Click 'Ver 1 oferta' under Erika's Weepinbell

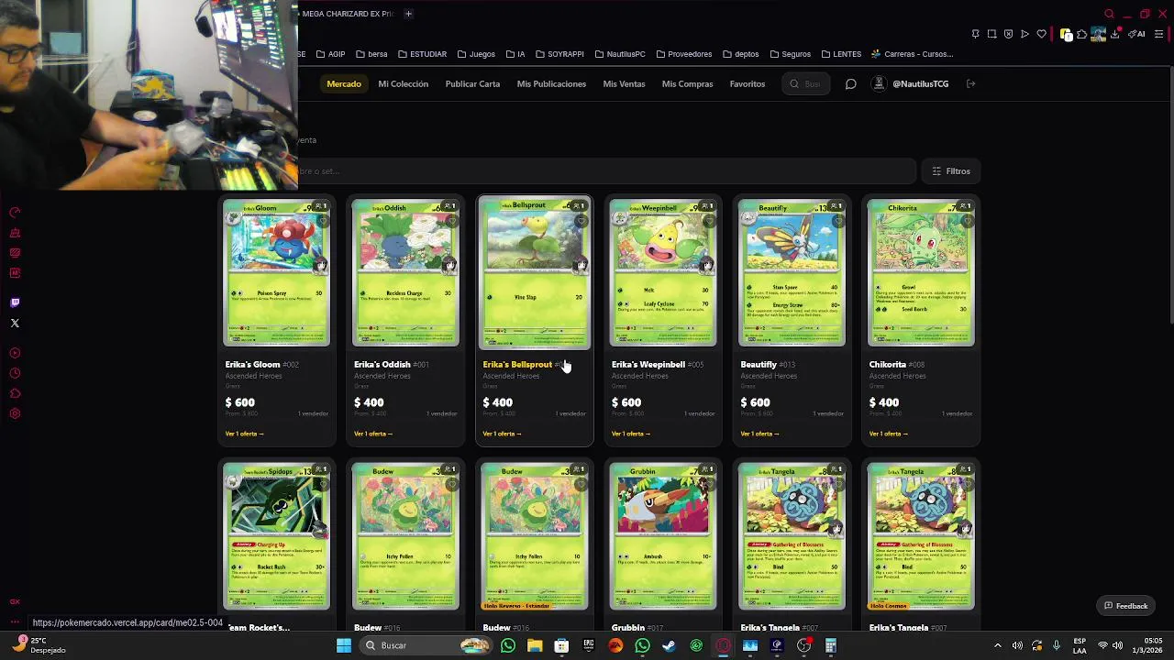coord(631,434)
